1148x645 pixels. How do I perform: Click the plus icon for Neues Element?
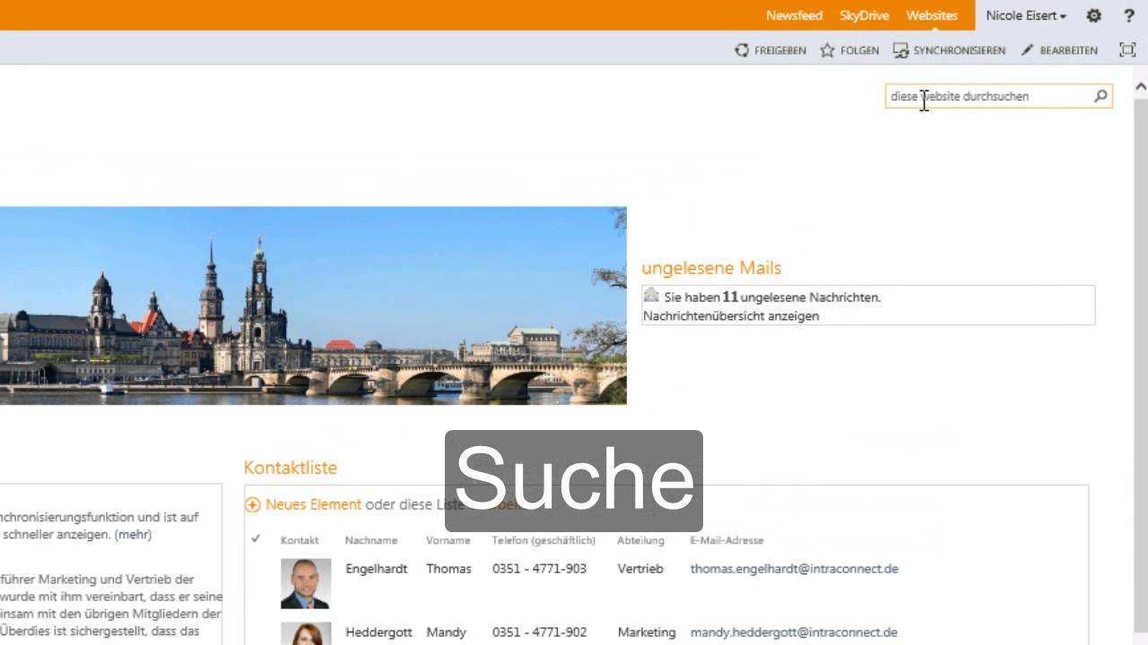(253, 504)
